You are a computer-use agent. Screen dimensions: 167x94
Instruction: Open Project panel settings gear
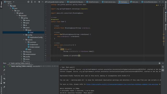[39, 2]
